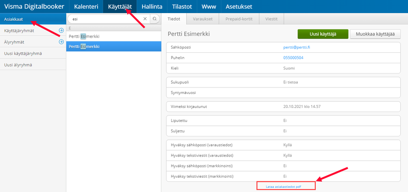Expand Älyryhmät arrow icon
408x192 pixels.
61,42
